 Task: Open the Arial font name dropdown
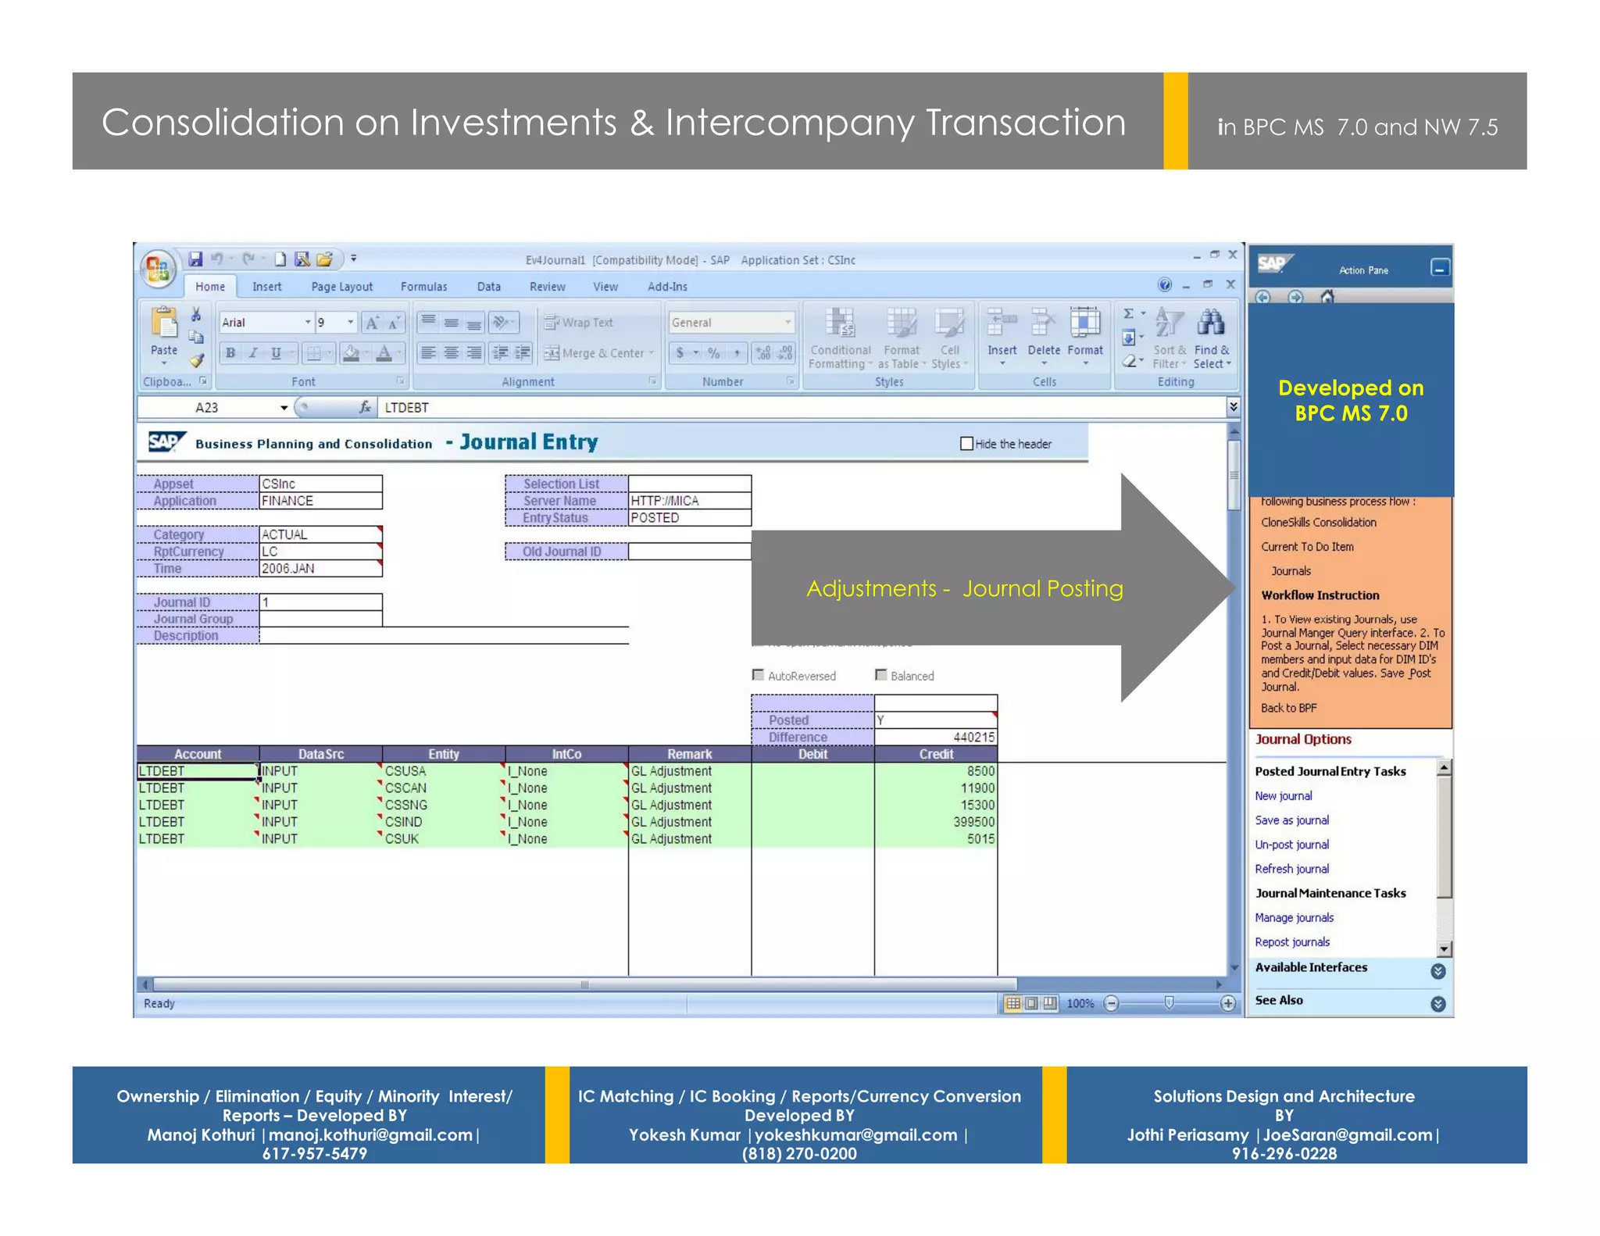[308, 323]
